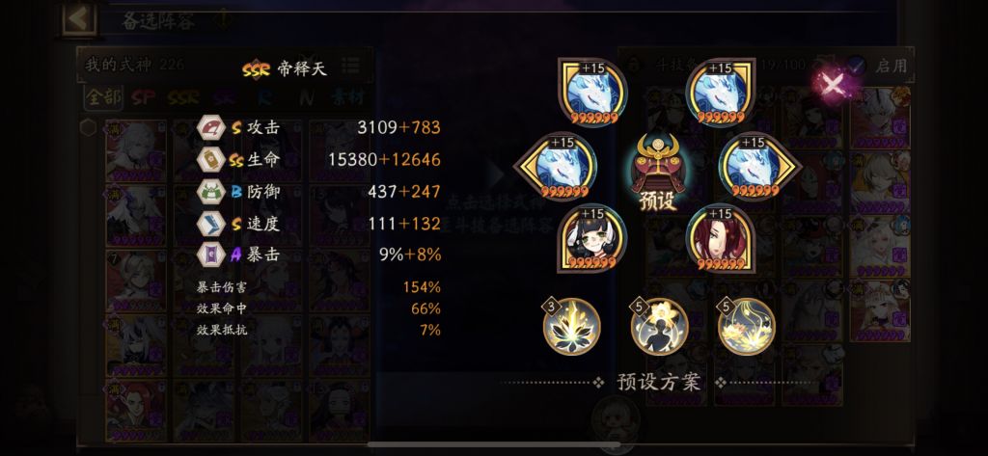
Task: Select the bottom-right red-haired soul slot
Action: click(720, 239)
